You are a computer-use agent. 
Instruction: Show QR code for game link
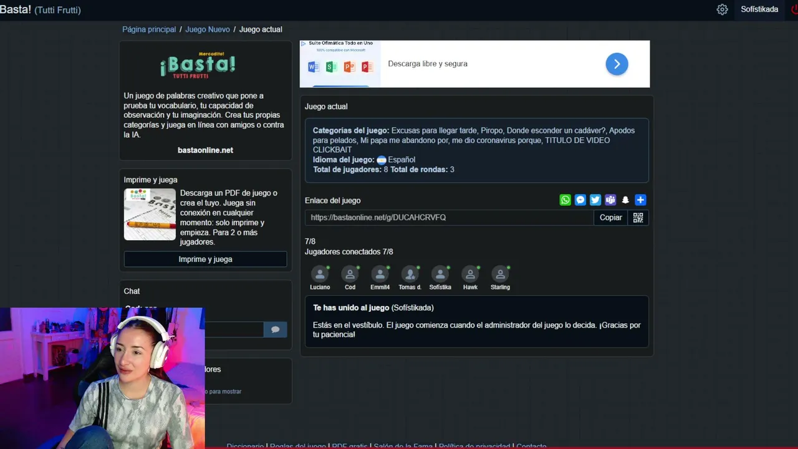(x=638, y=218)
